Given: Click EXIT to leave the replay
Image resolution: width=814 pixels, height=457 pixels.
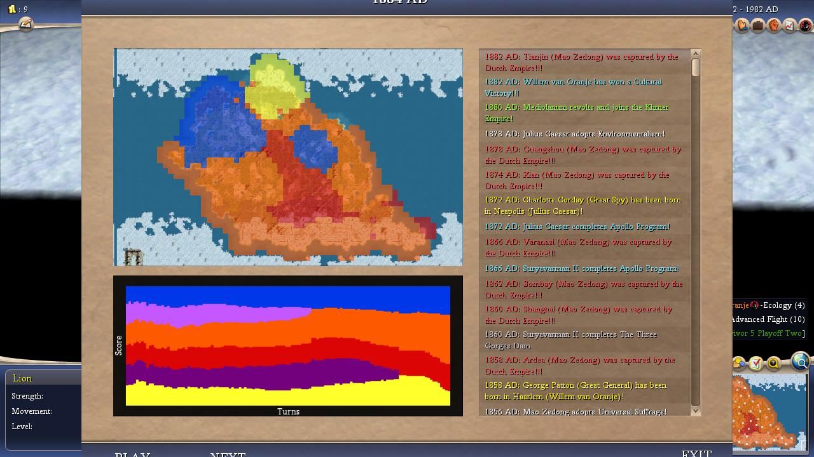Looking at the screenshot, I should pos(696,453).
